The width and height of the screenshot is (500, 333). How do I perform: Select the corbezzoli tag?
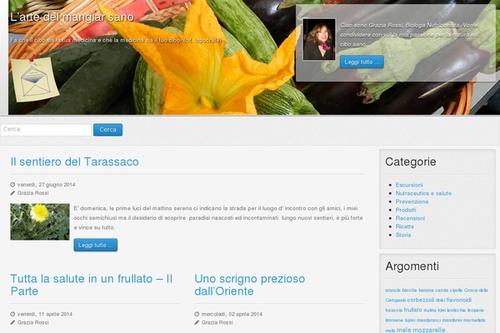[x=421, y=301]
